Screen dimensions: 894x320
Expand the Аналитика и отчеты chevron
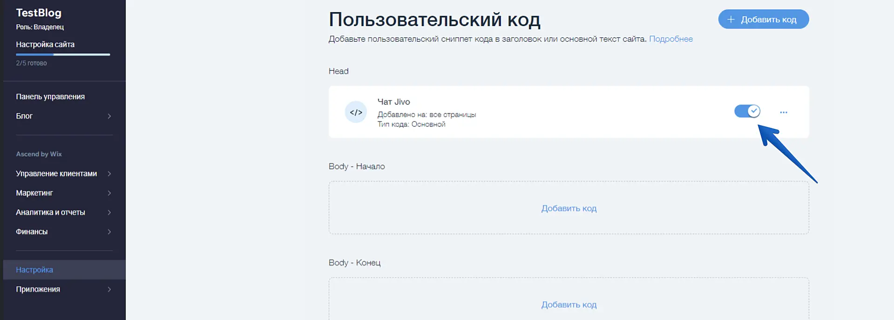(109, 213)
